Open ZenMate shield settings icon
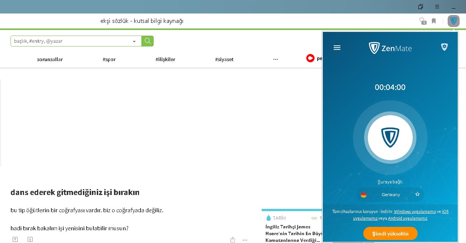 tap(444, 47)
